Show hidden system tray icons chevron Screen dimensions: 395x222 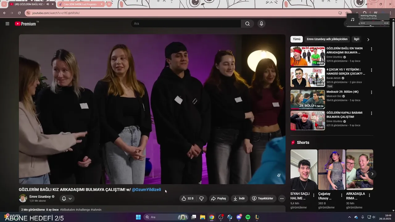click(x=349, y=217)
